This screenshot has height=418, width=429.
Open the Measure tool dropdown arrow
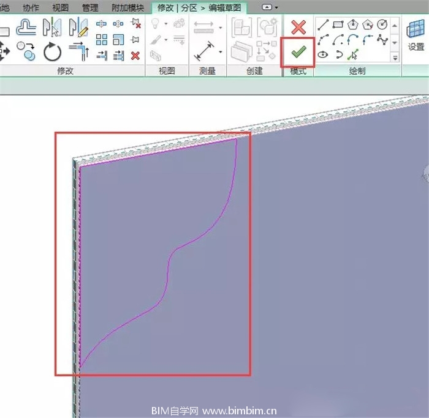coord(220,28)
